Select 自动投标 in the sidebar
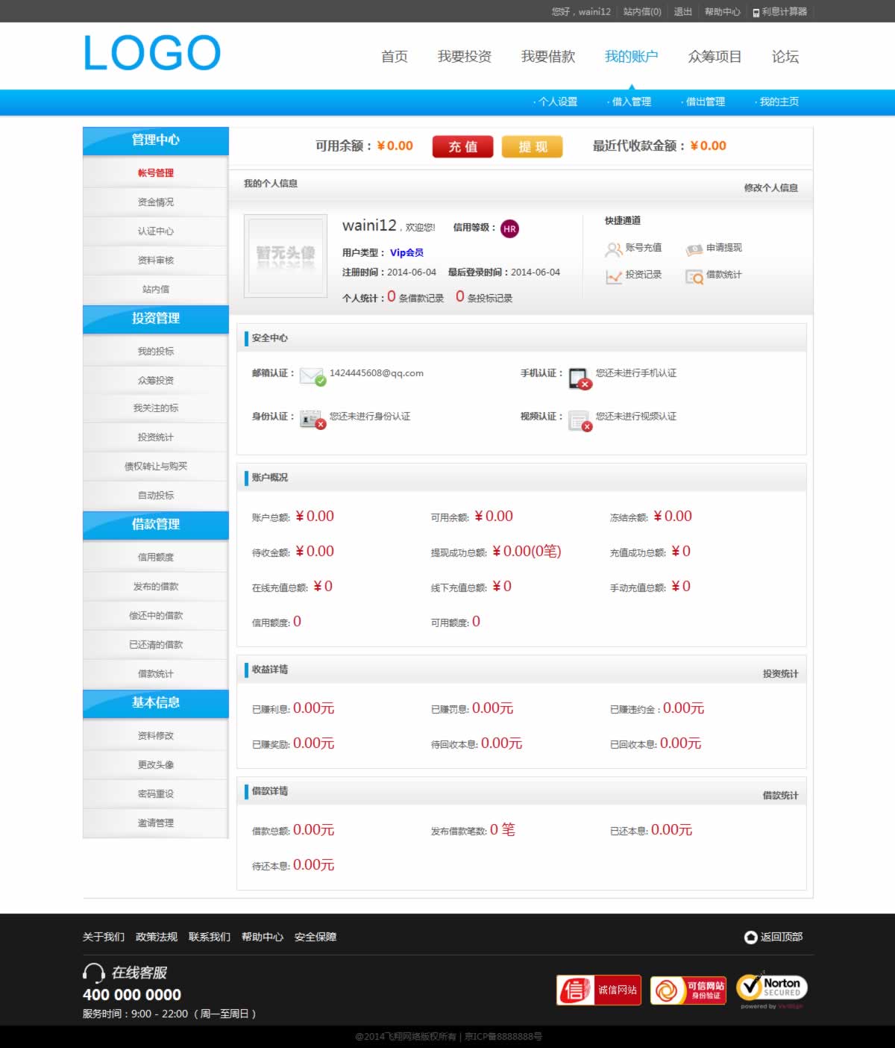This screenshot has height=1048, width=895. pyautogui.click(x=155, y=496)
